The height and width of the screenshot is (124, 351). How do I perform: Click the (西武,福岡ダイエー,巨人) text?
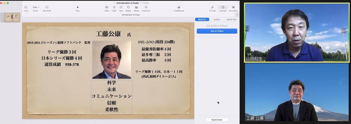[159, 76]
